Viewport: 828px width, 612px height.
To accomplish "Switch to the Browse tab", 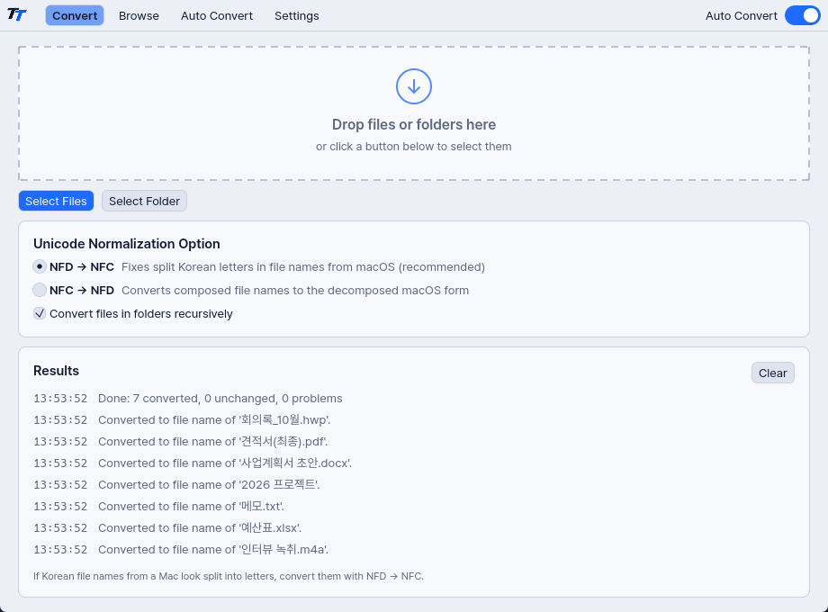I will click(139, 16).
